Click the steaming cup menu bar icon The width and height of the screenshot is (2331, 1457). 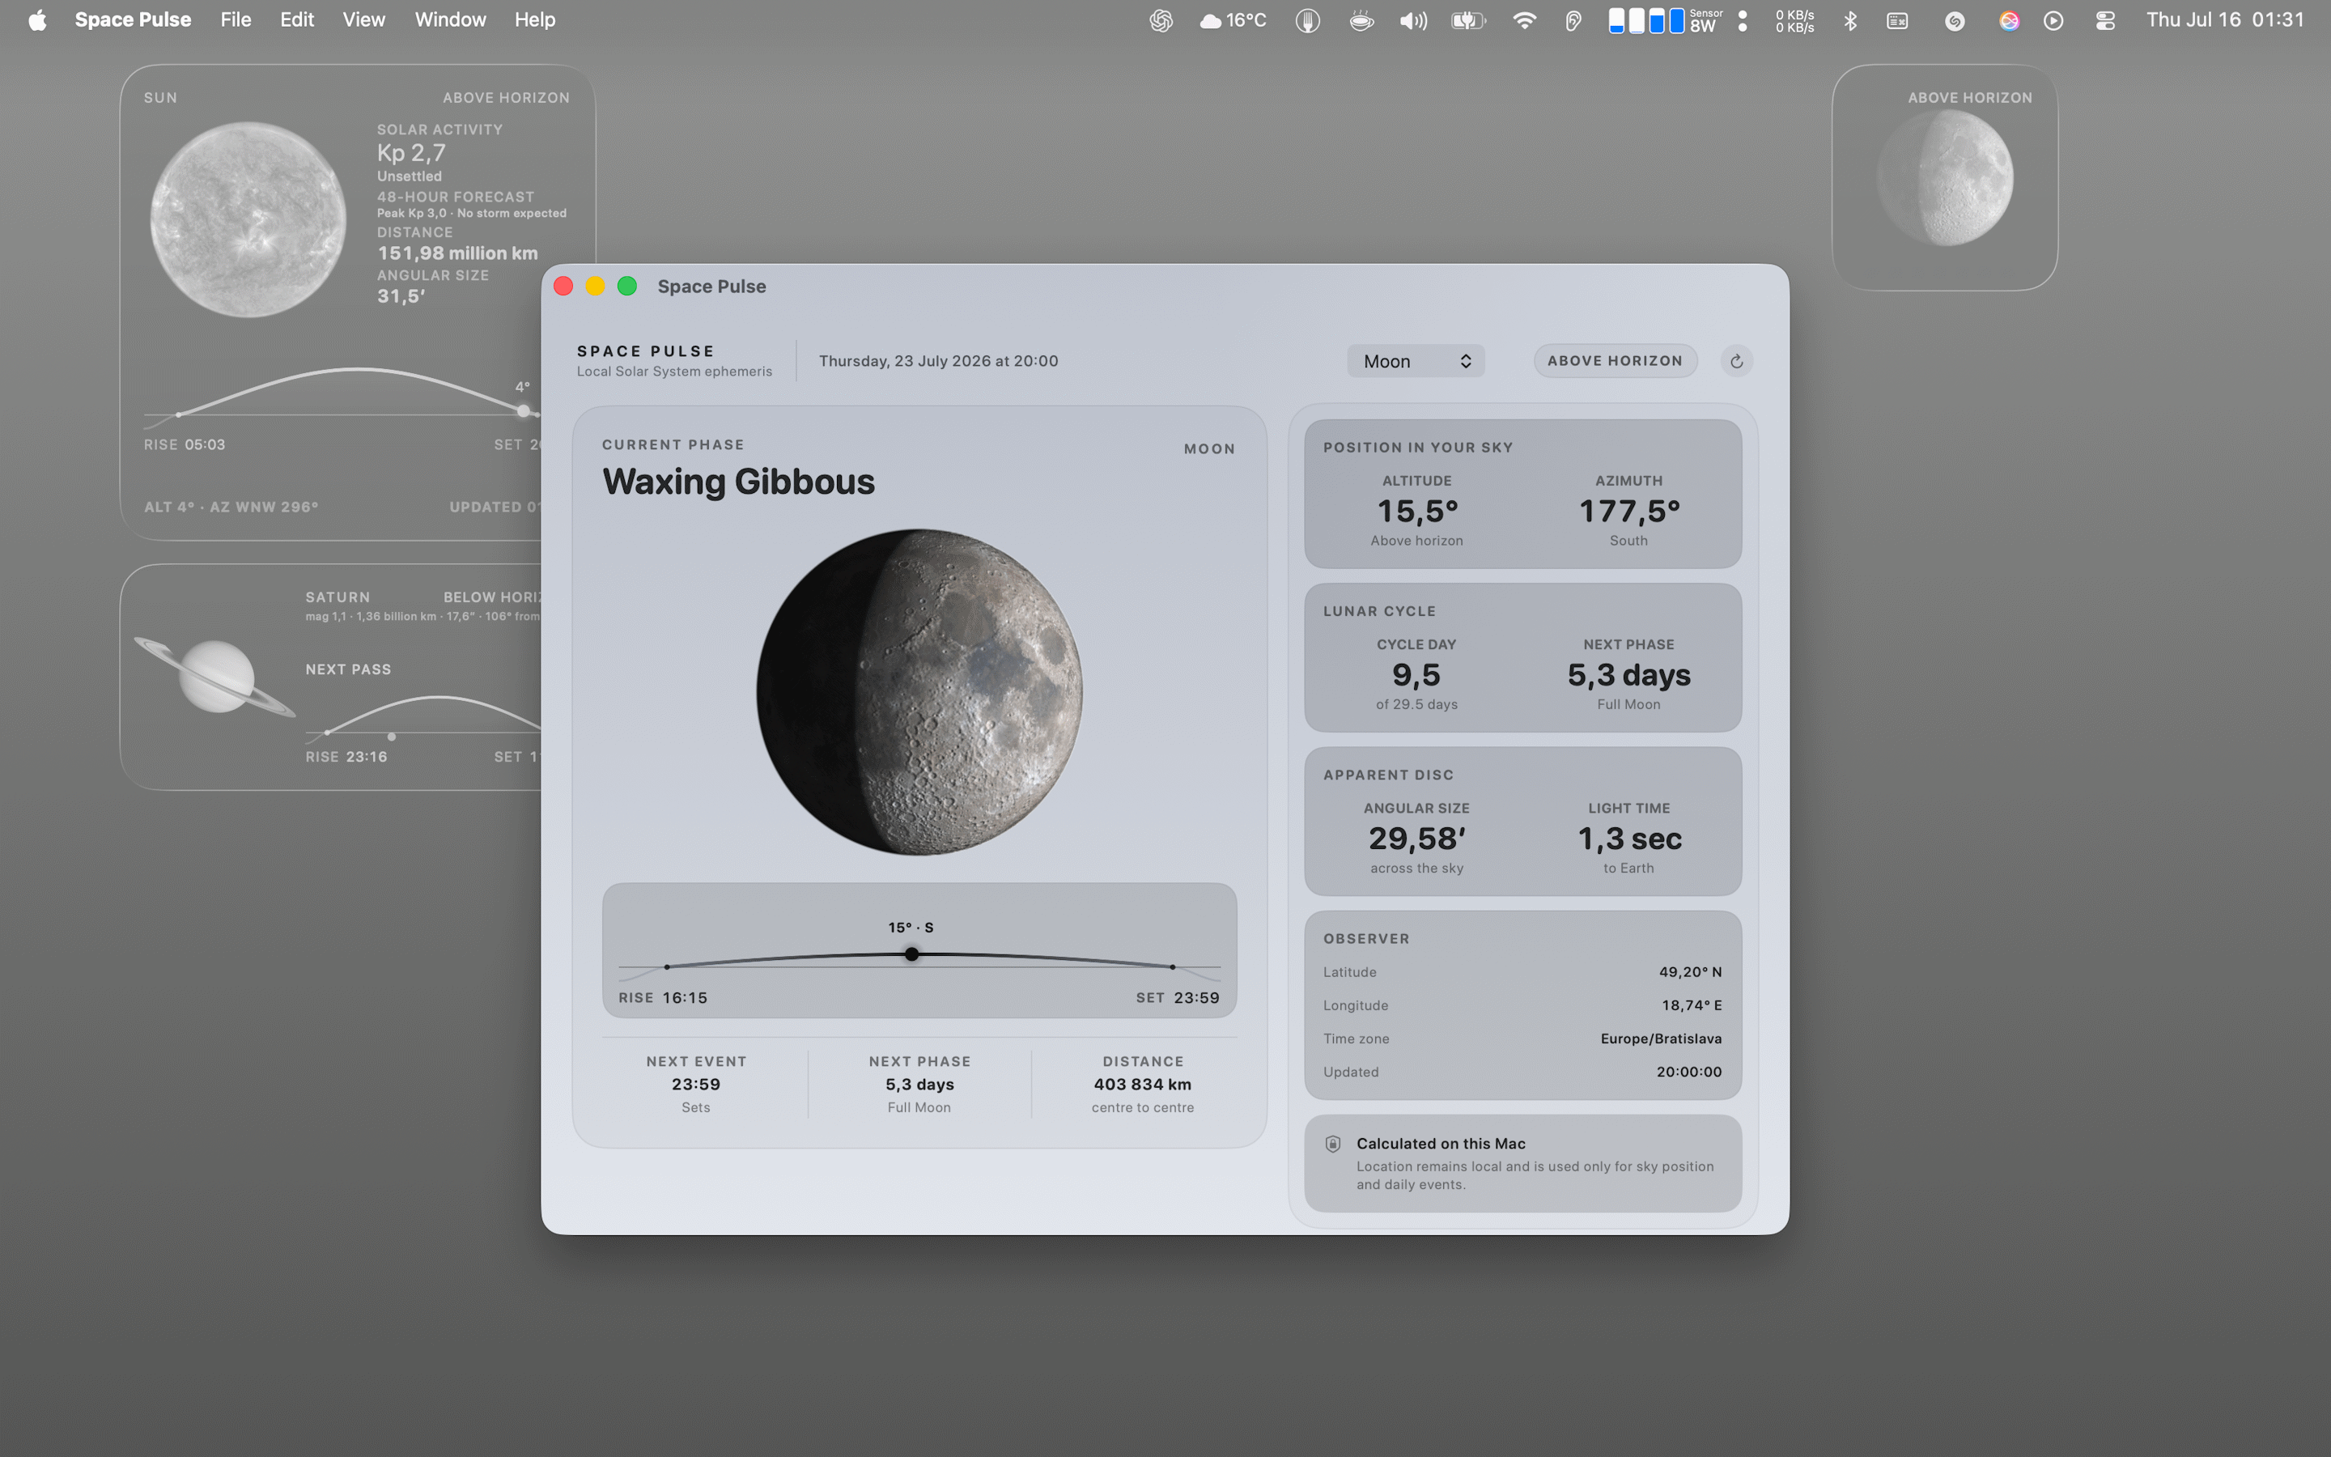pos(1361,20)
